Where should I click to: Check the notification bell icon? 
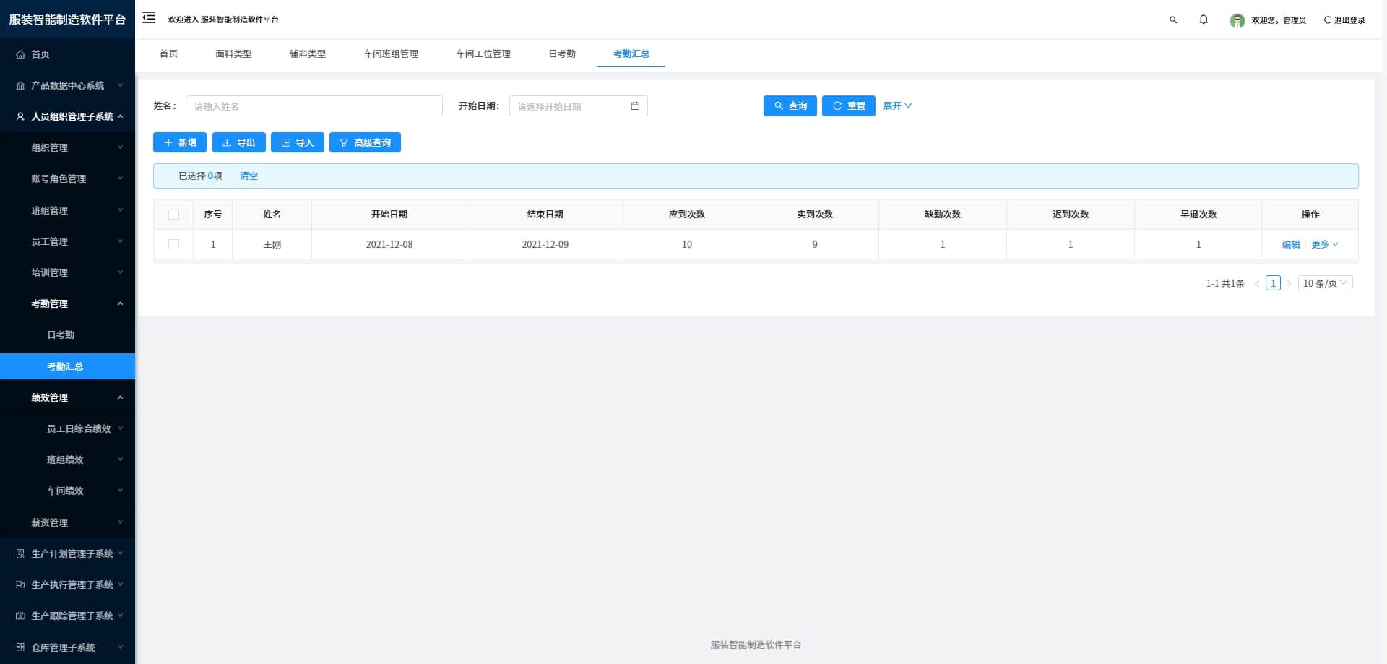click(1204, 20)
